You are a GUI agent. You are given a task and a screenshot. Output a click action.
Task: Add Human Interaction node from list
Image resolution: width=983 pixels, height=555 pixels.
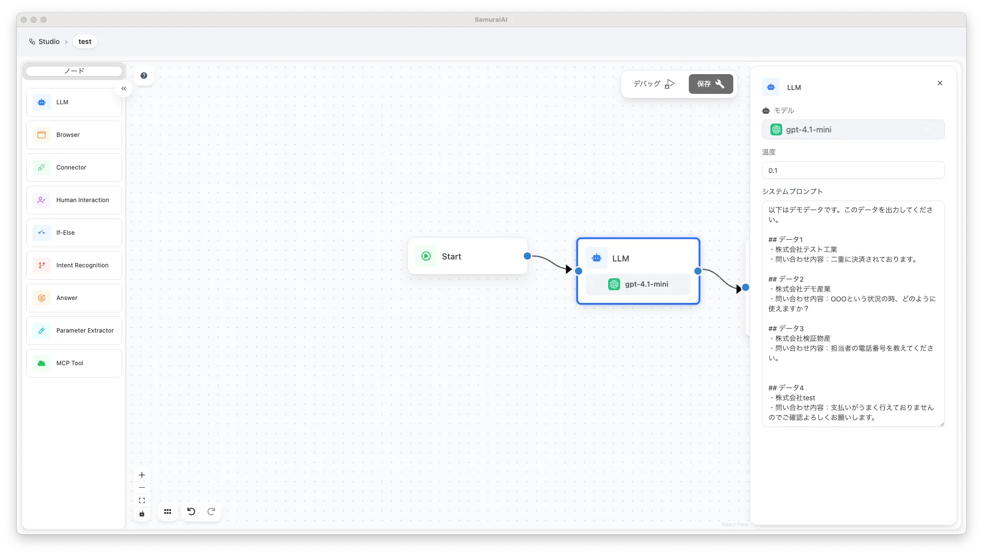[x=74, y=200]
